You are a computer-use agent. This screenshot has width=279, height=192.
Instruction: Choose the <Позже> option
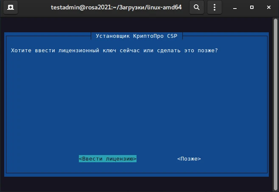pos(189,159)
